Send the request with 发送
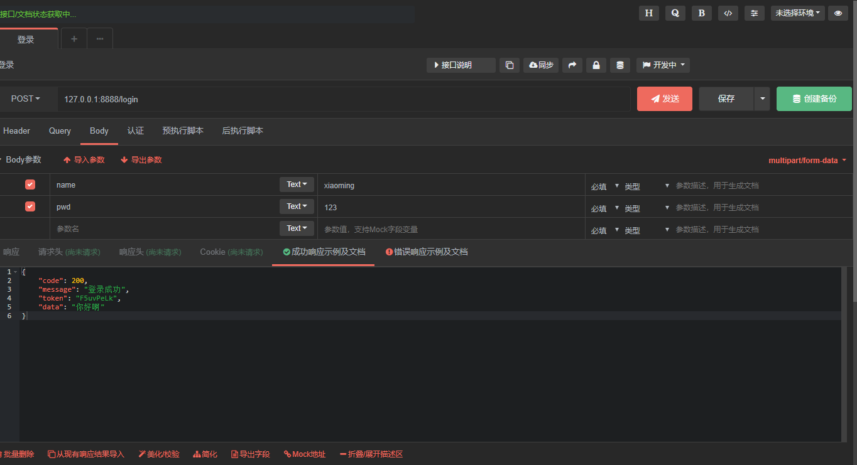 (665, 99)
